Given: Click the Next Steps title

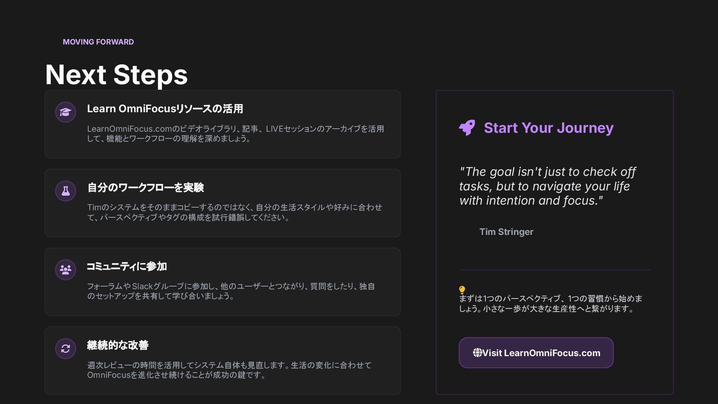Looking at the screenshot, I should pyautogui.click(x=116, y=74).
